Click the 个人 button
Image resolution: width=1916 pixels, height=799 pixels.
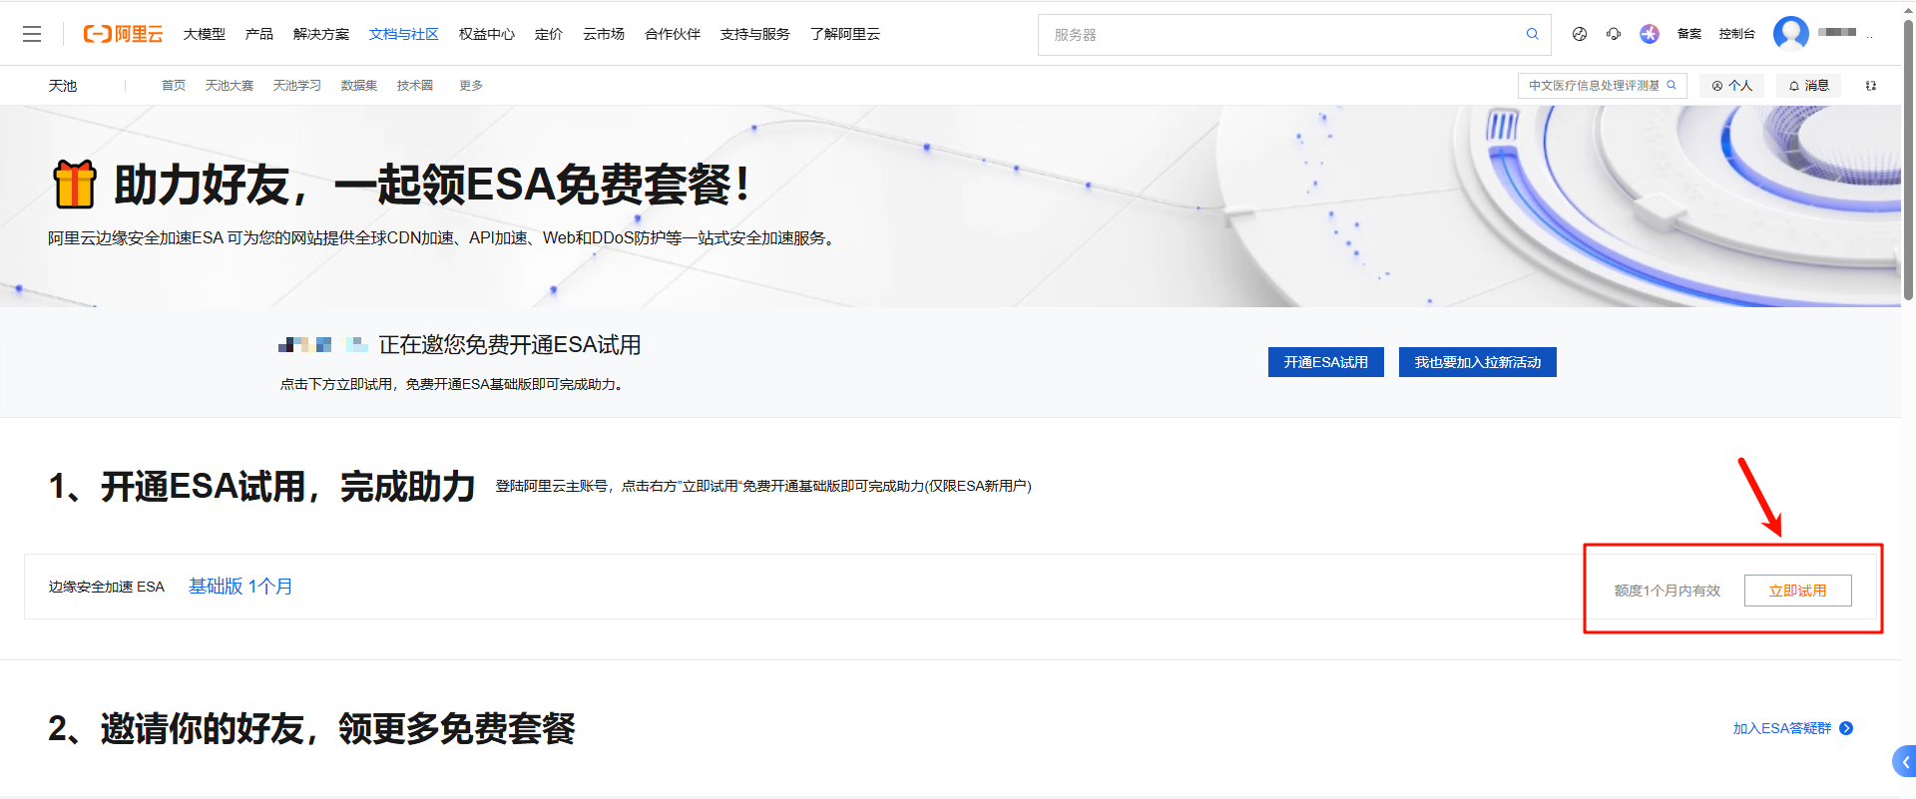[1732, 86]
